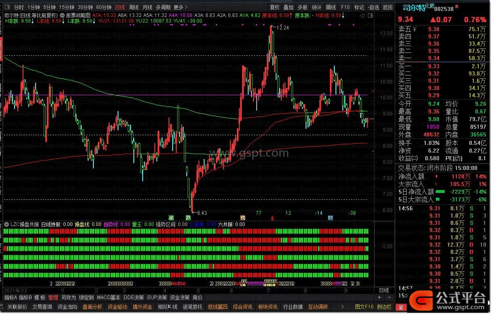Click the 复权 button

click(x=275, y=7)
